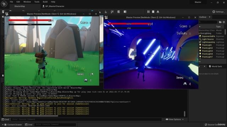Select the Foliage mode icon in the toolbar
The width and height of the screenshot is (227, 127).
coord(106,12)
